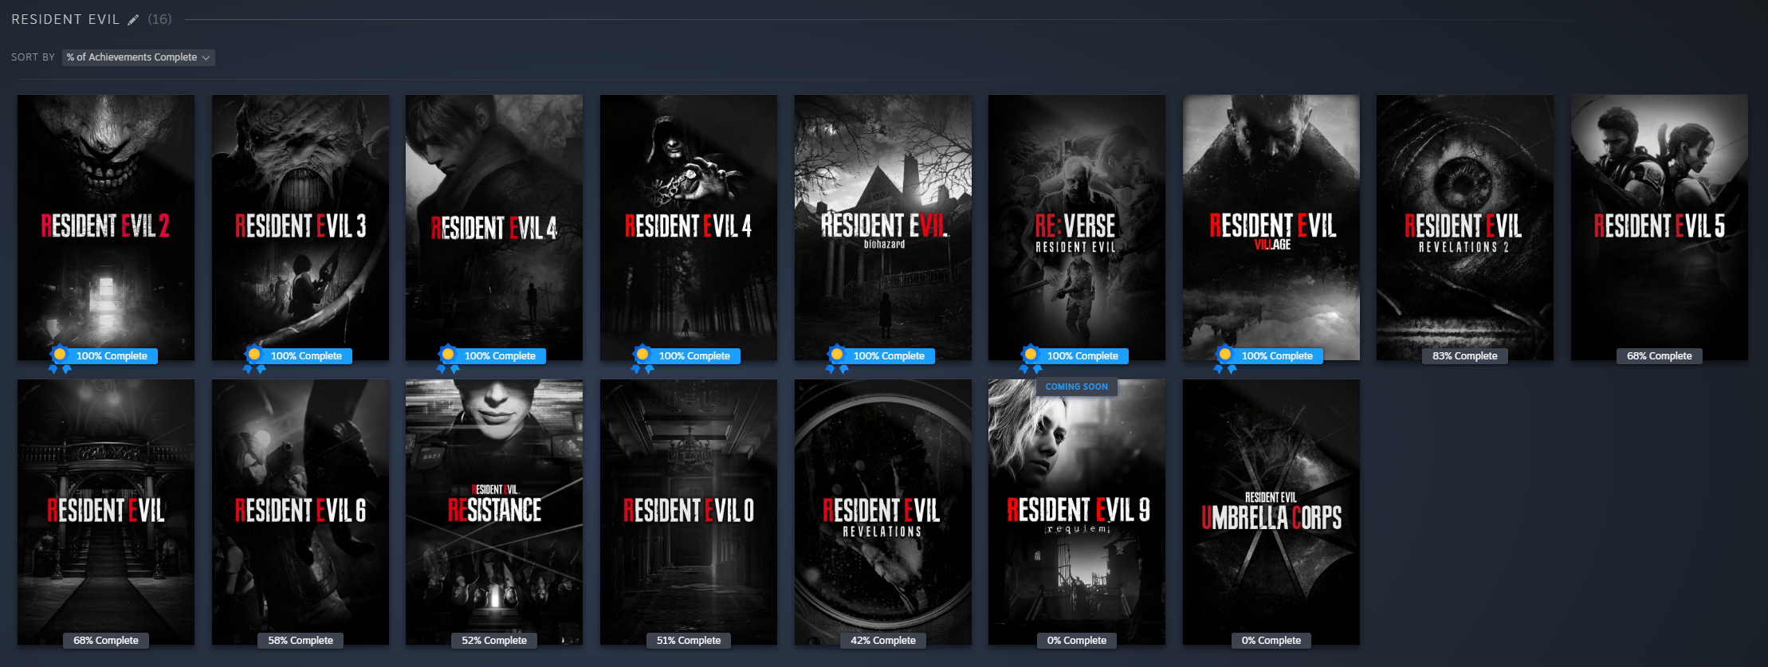This screenshot has width=1768, height=667.
Task: Click the achievement ribbon icon under Resident Evil Village
Action: (1225, 359)
